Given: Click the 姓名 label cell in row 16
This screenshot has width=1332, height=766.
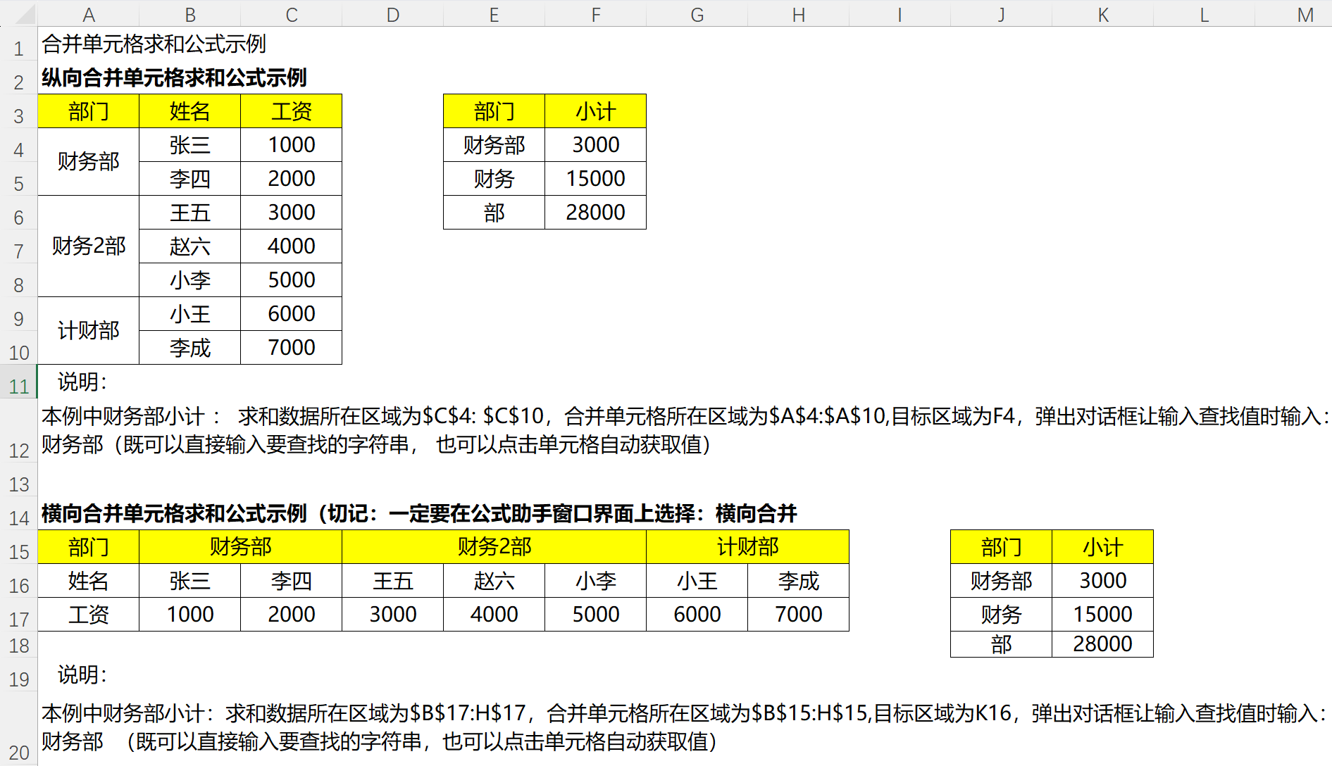Looking at the screenshot, I should coord(89,581).
